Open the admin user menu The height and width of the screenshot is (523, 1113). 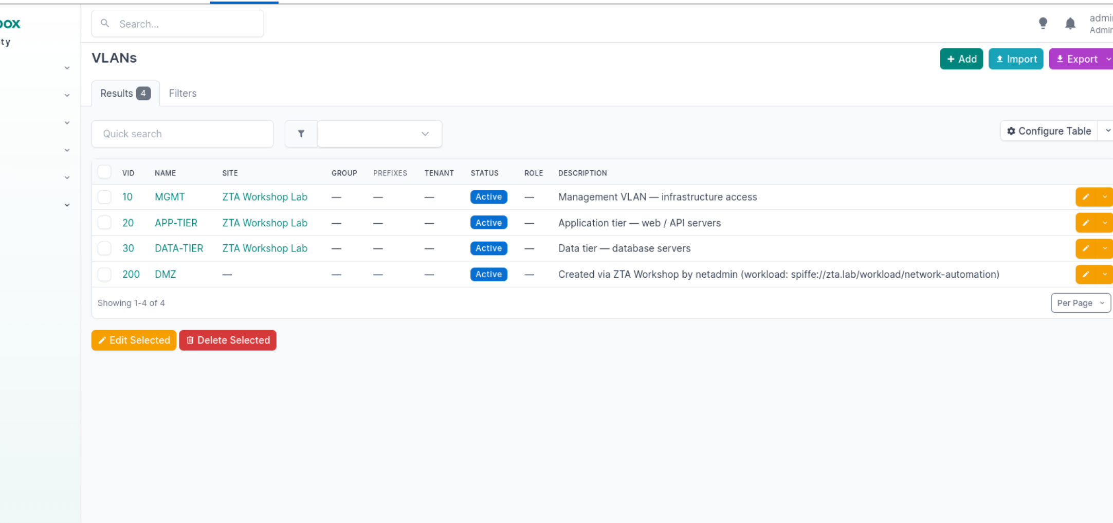[x=1101, y=24]
